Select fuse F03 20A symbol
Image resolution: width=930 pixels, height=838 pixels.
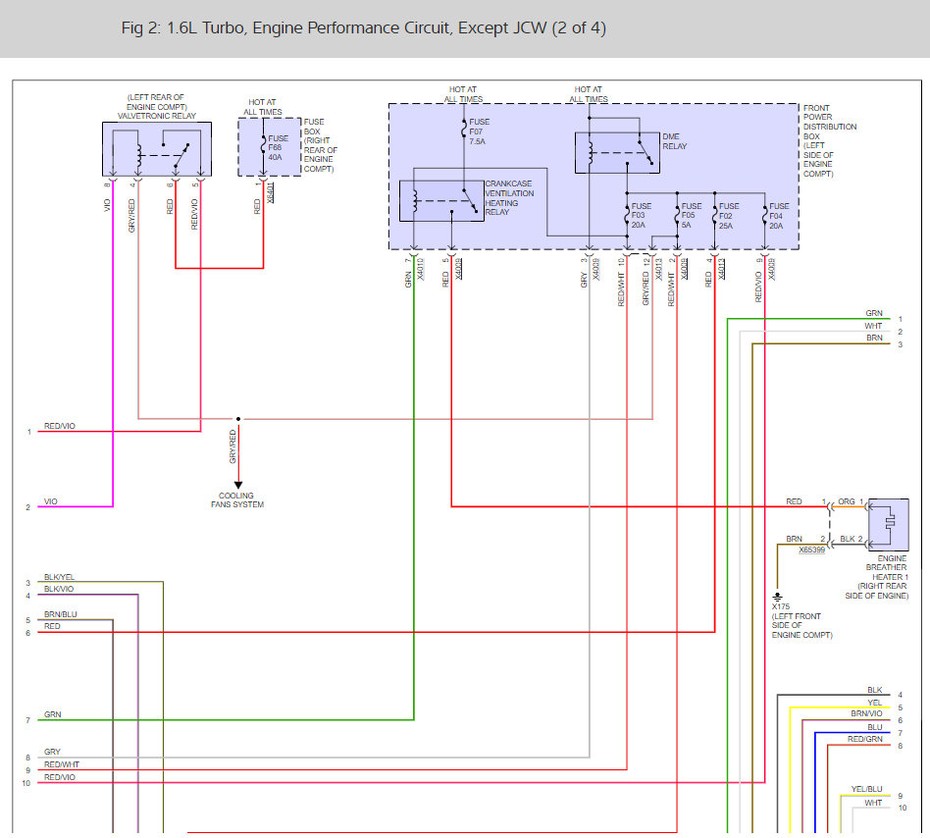coord(627,215)
